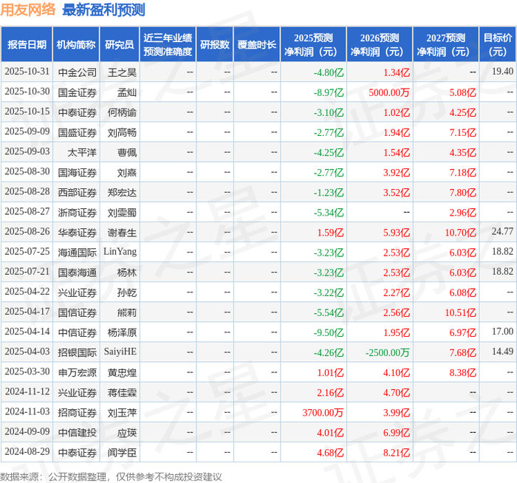Click the 用友网络 title text
517x483 pixels.
tap(28, 10)
